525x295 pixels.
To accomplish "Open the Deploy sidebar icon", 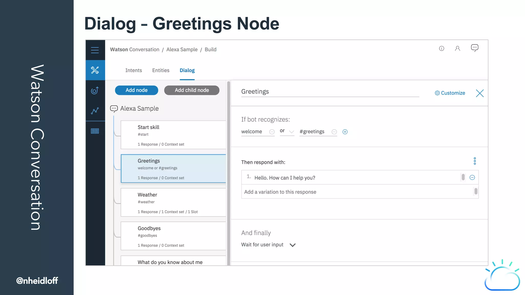I will tap(95, 90).
